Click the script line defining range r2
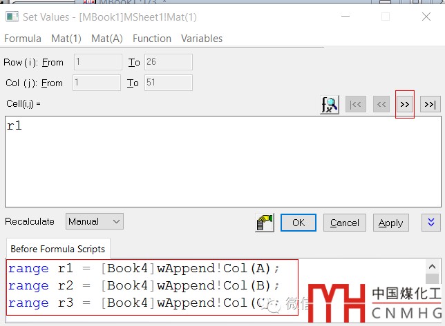The image size is (445, 326). [x=144, y=285]
